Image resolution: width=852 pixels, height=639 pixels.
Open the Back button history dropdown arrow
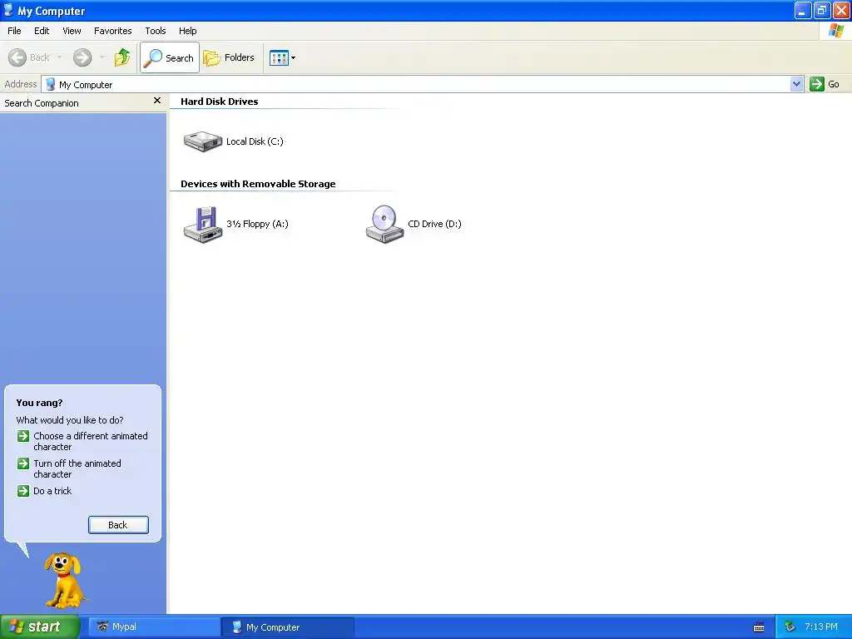59,57
